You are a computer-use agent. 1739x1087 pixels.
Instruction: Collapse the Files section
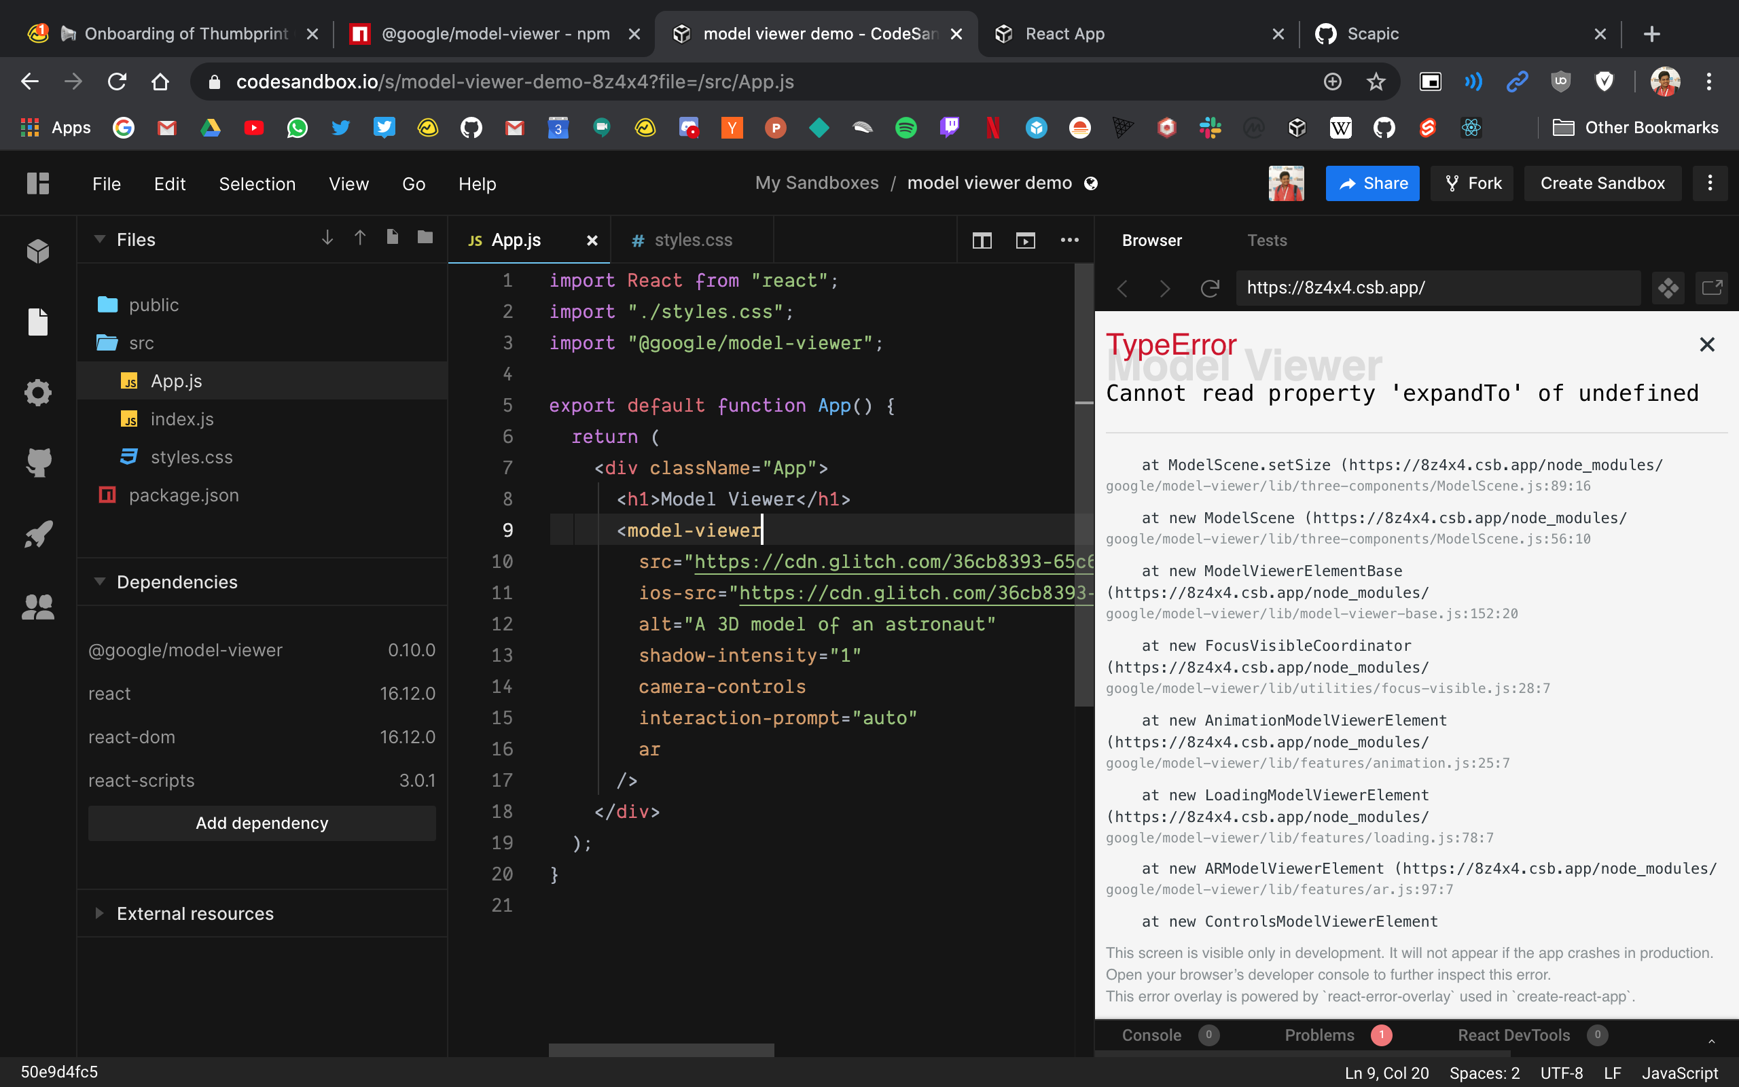pyautogui.click(x=100, y=239)
